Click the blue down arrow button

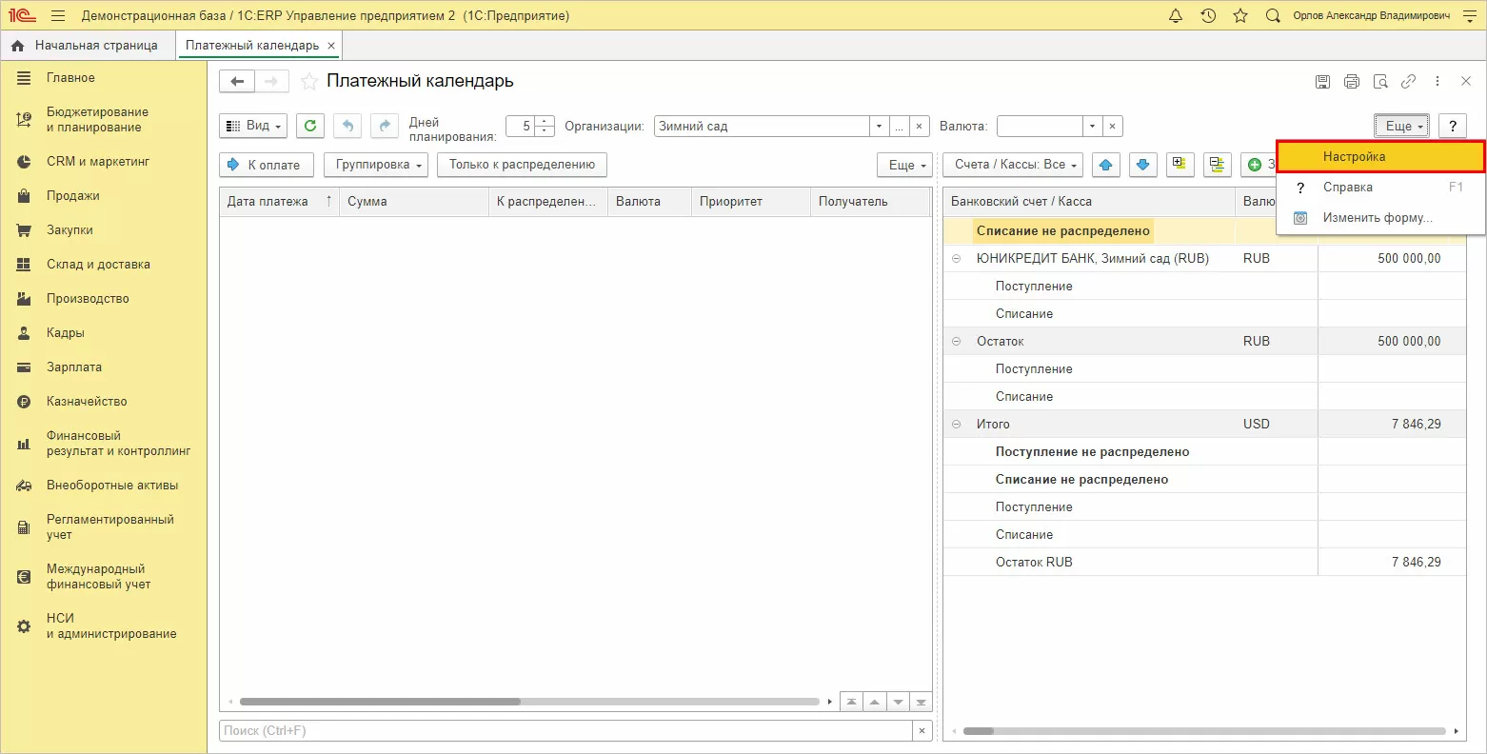tap(1143, 165)
